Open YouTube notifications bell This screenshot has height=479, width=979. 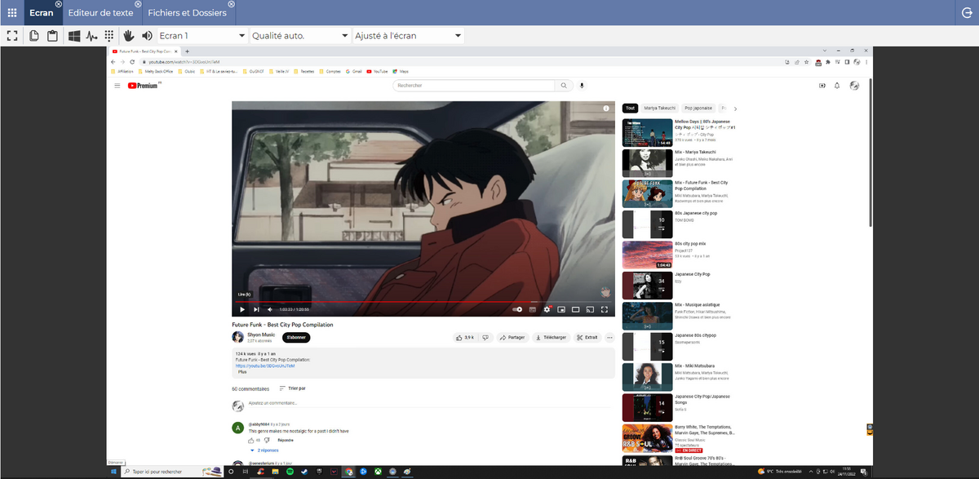point(837,86)
